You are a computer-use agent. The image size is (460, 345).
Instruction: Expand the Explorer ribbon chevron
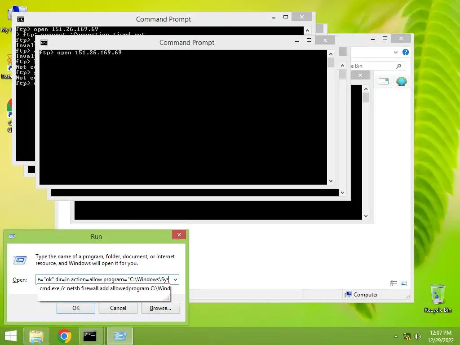(395, 52)
